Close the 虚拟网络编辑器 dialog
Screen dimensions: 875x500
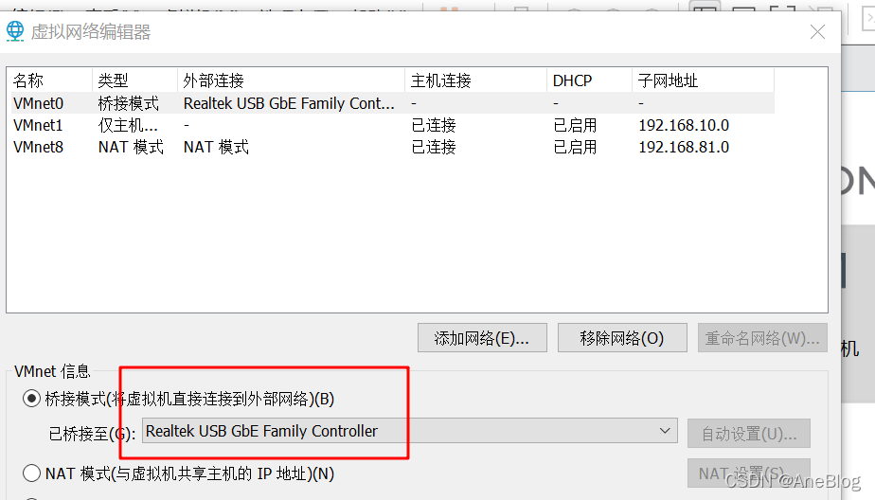coord(817,32)
